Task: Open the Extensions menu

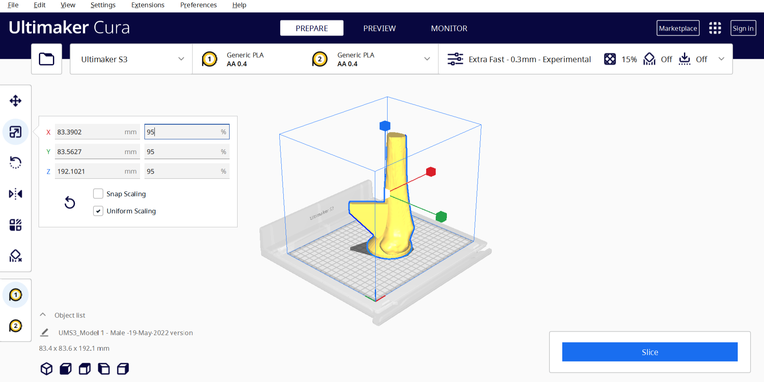Action: [x=148, y=5]
